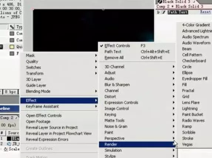Click the label column header icon
This screenshot has width=212, height=158.
click(12, 27)
